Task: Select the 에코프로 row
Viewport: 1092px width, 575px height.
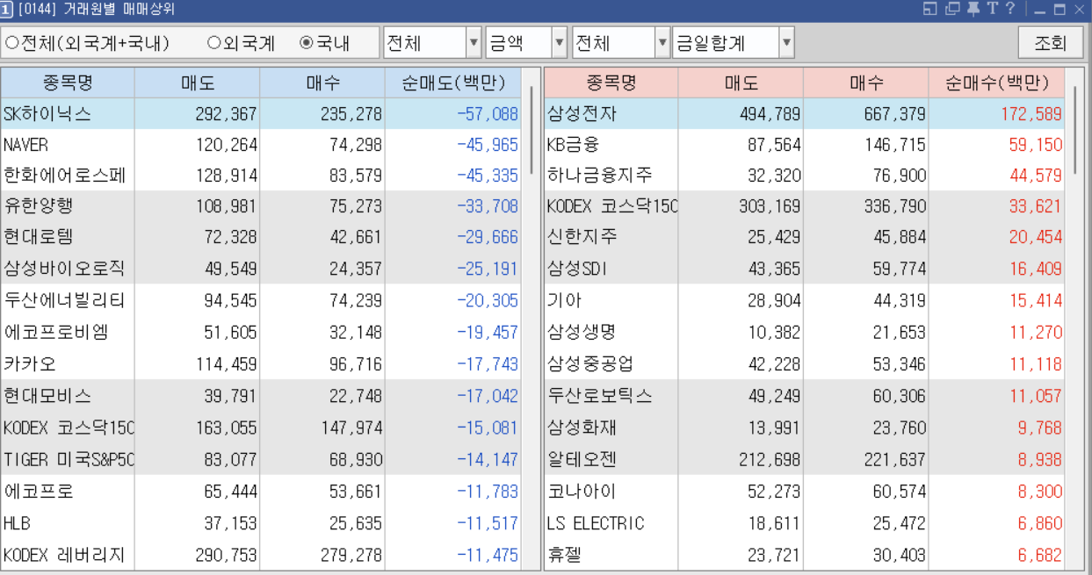Action: pos(260,492)
